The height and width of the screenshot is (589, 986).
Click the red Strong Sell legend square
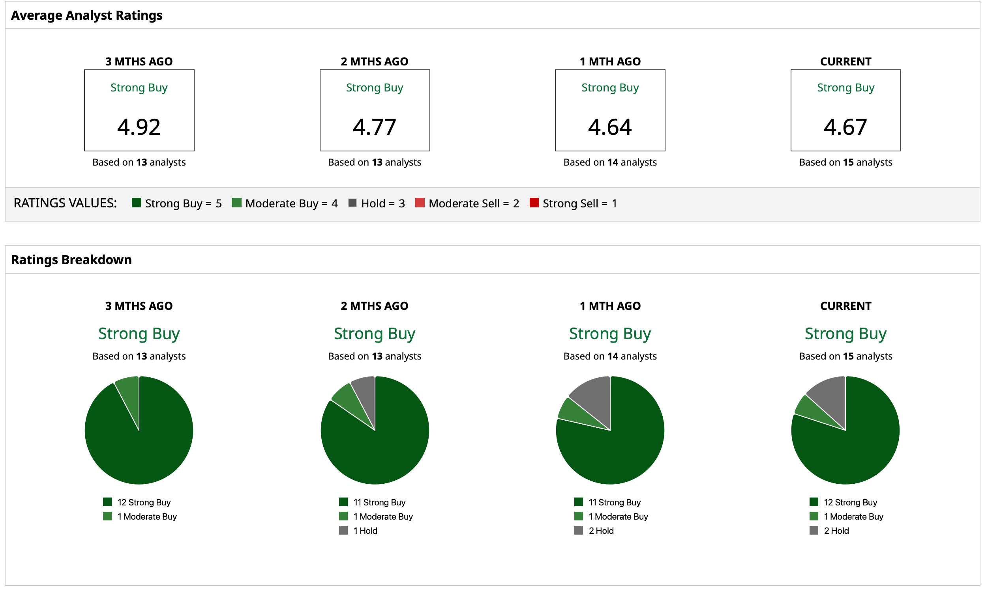[x=534, y=203]
